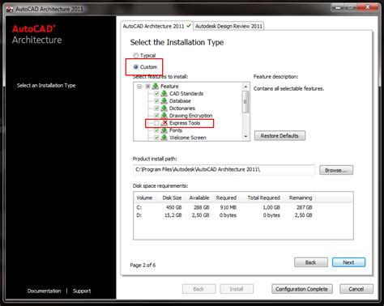
Task: Click the Drawing Encryption install icon
Action: tap(164, 116)
